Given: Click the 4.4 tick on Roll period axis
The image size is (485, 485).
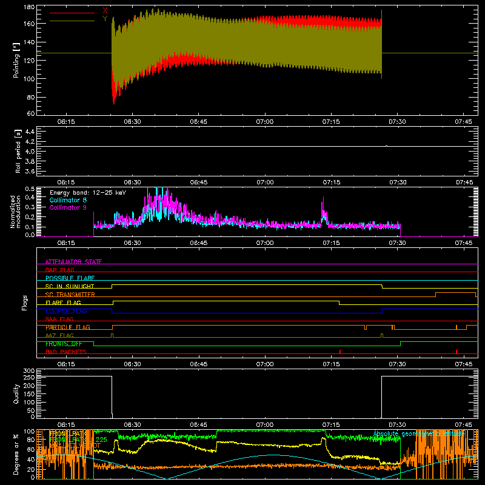Looking at the screenshot, I should 30,132.
